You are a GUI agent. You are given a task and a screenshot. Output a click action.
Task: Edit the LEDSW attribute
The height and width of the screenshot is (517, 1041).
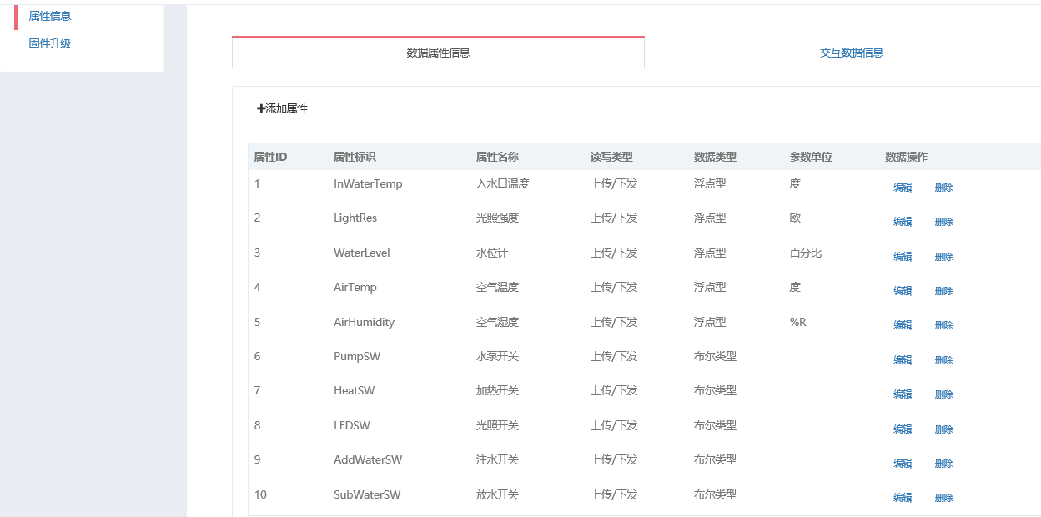[x=903, y=429]
